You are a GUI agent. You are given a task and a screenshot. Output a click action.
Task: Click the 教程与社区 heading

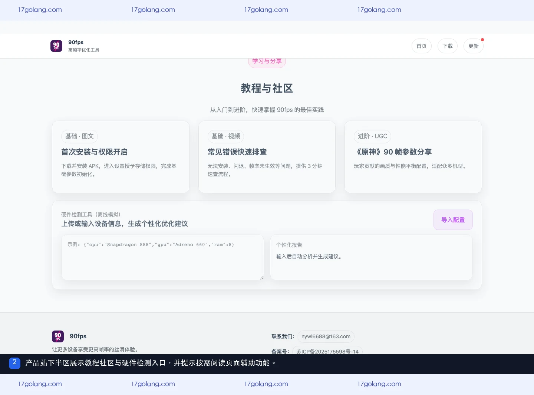tap(267, 88)
